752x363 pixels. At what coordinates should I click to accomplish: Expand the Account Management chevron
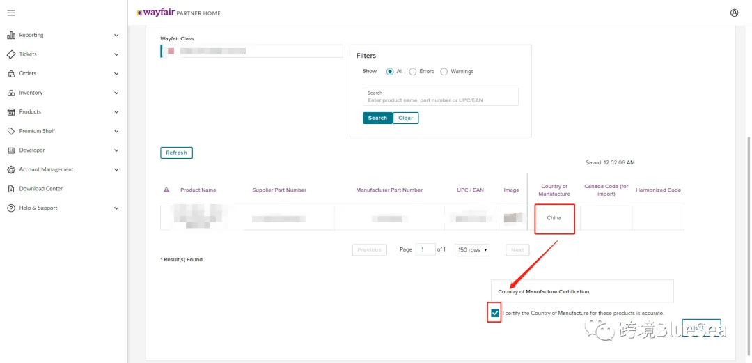(x=116, y=169)
